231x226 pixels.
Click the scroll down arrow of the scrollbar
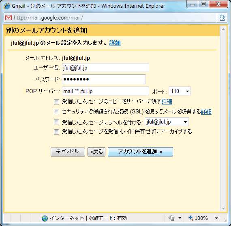(223, 208)
